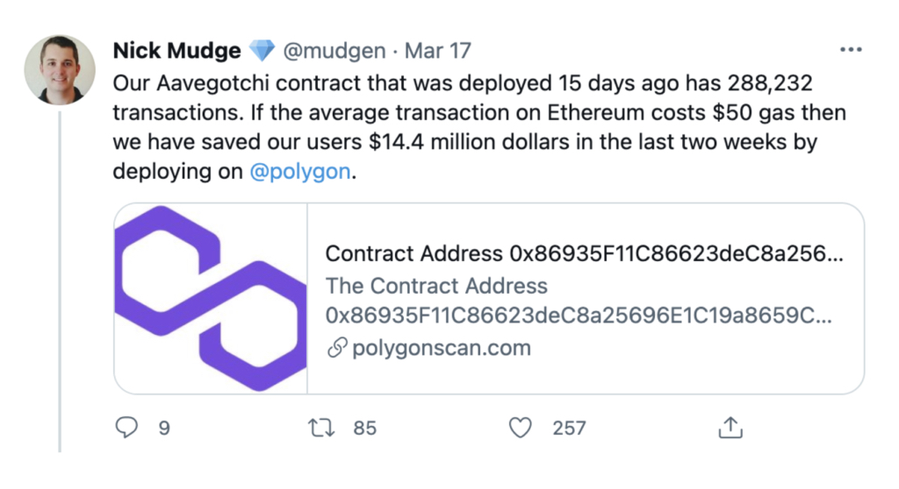
Task: Click the reply count 9
Action: tap(163, 428)
